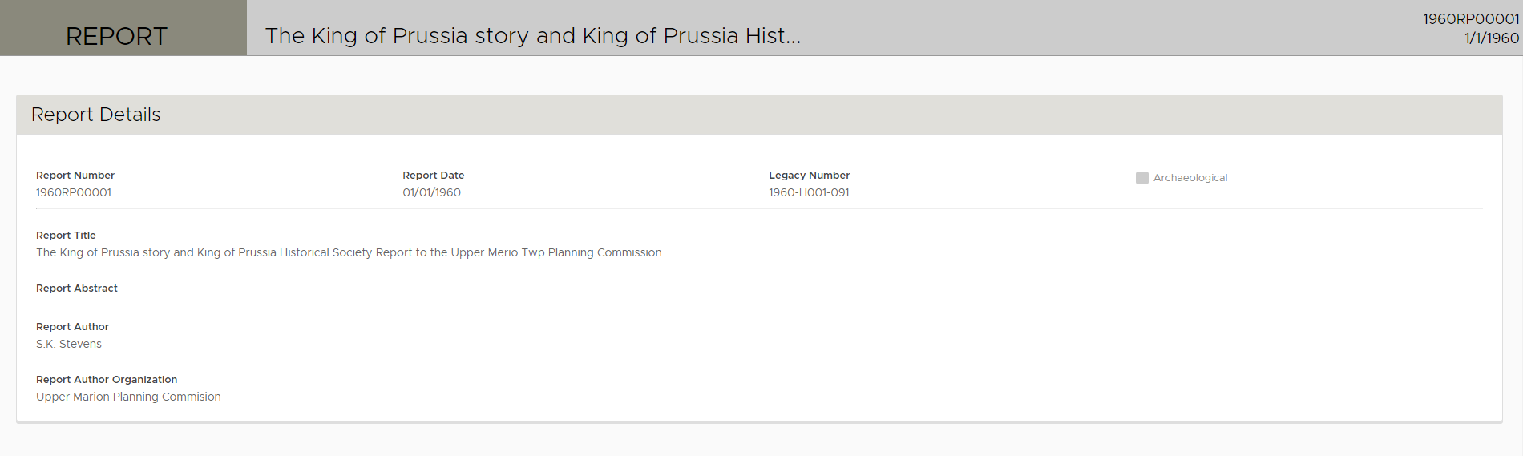Click the truncated King of Prussia header title
Viewport: 1523px width, 456px height.
coord(533,36)
